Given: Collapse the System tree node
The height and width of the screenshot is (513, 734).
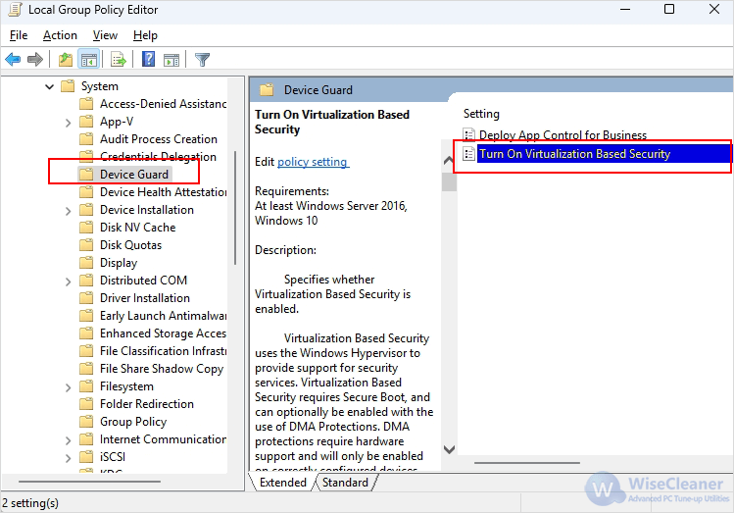Looking at the screenshot, I should click(50, 86).
